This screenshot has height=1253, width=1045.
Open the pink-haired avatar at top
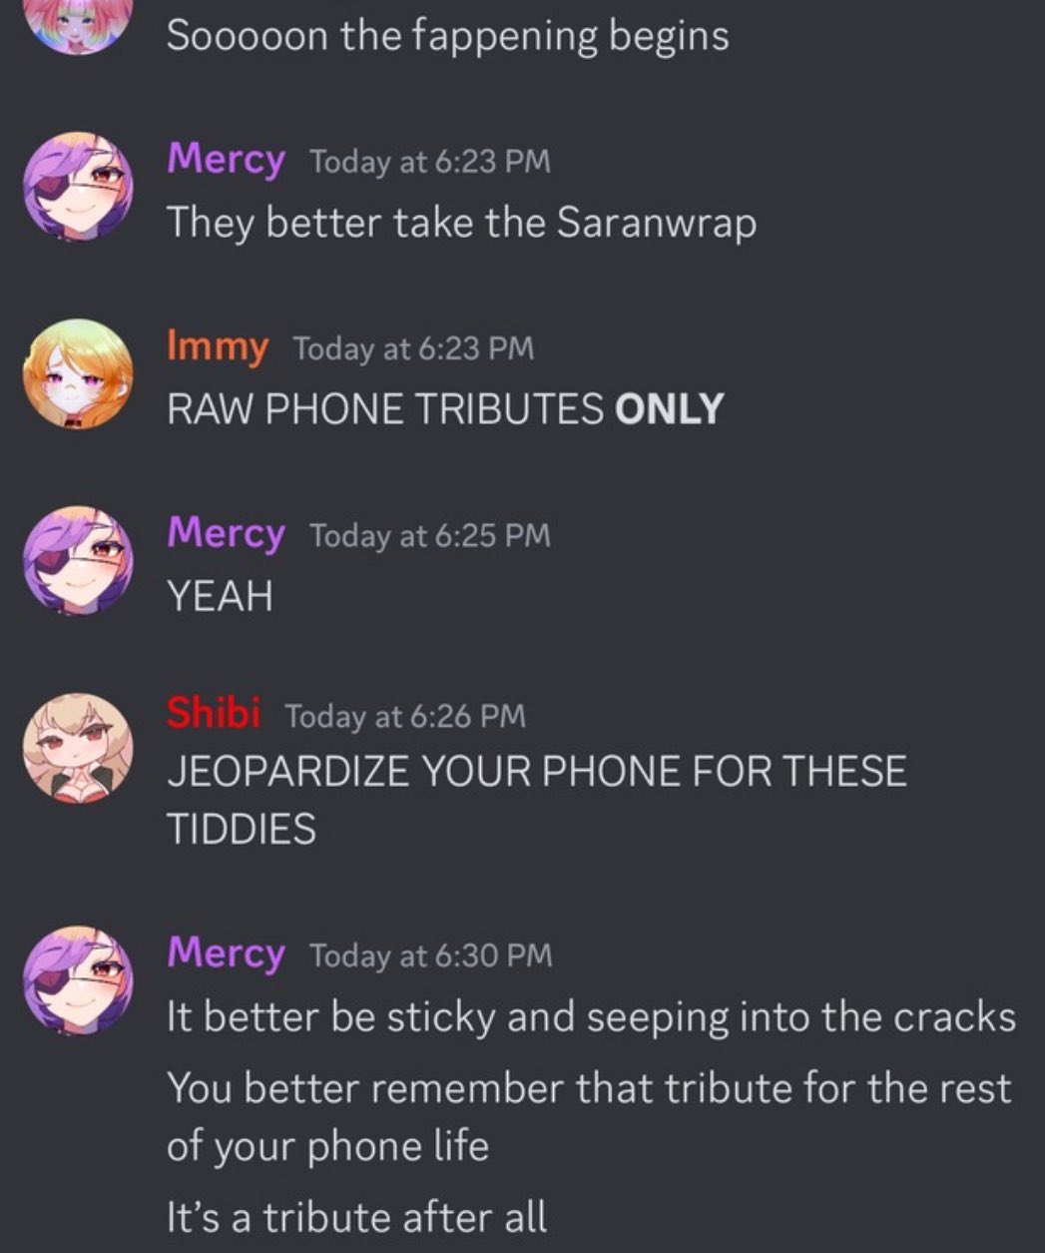(78, 20)
